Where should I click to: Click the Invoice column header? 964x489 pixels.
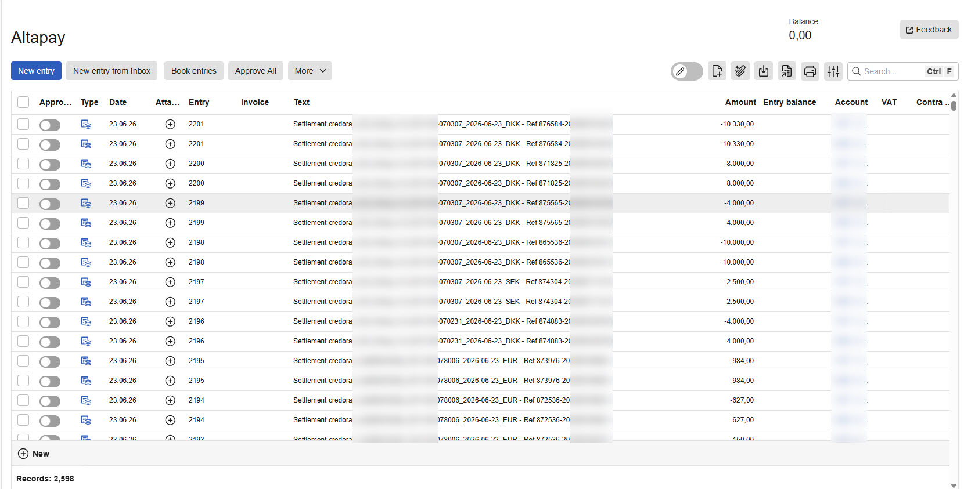[x=255, y=102]
